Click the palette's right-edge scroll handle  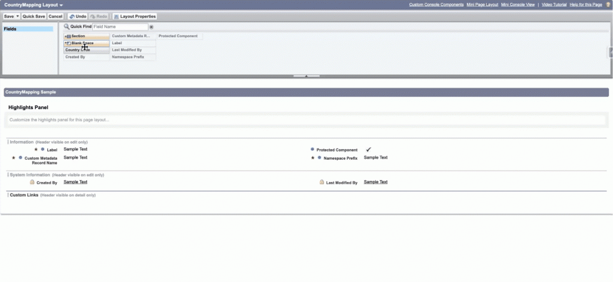click(x=610, y=53)
